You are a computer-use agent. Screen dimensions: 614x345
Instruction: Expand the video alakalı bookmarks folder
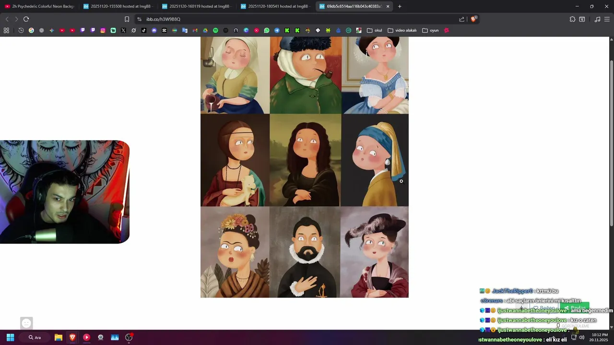402,30
